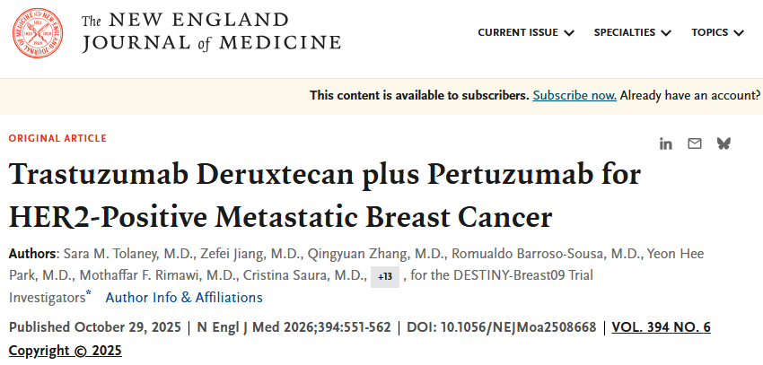Click the Subscribe now link
763x365 pixels.
pos(574,95)
